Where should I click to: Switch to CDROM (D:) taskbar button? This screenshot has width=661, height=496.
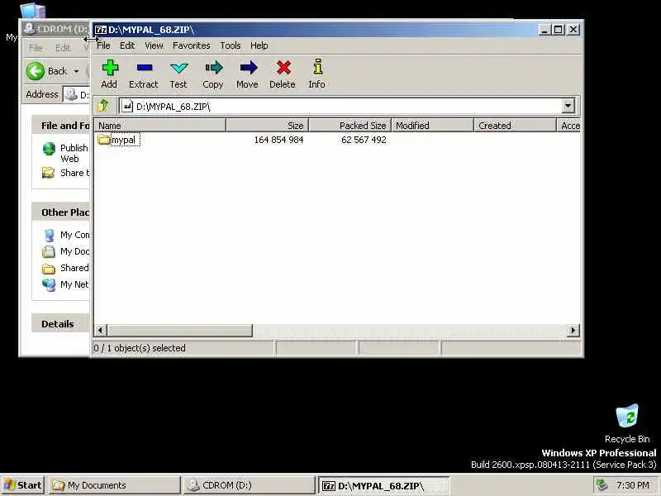[x=250, y=485]
